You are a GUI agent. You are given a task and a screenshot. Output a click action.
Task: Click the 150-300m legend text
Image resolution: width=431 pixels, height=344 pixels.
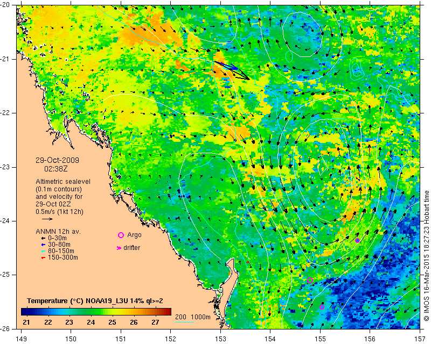pos(63,257)
